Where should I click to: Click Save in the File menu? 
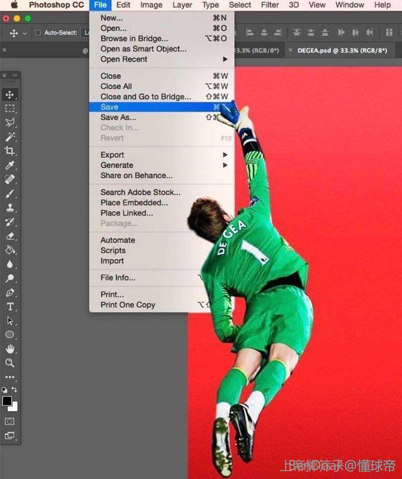click(109, 107)
